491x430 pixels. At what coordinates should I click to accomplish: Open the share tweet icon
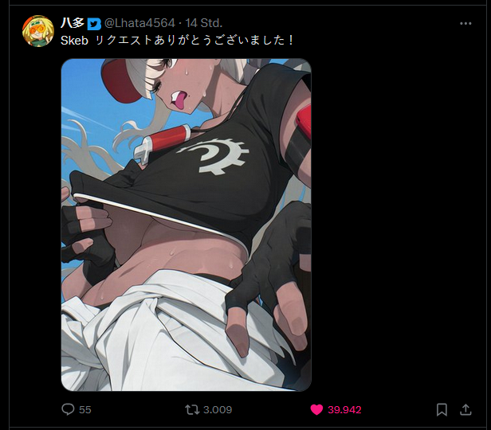[465, 409]
